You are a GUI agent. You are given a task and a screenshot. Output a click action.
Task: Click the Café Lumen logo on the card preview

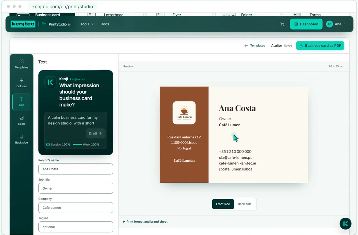click(x=184, y=113)
